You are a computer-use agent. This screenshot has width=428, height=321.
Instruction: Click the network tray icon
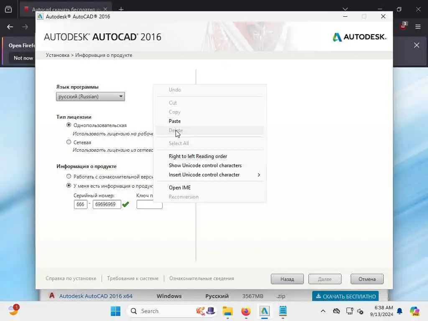point(349,311)
